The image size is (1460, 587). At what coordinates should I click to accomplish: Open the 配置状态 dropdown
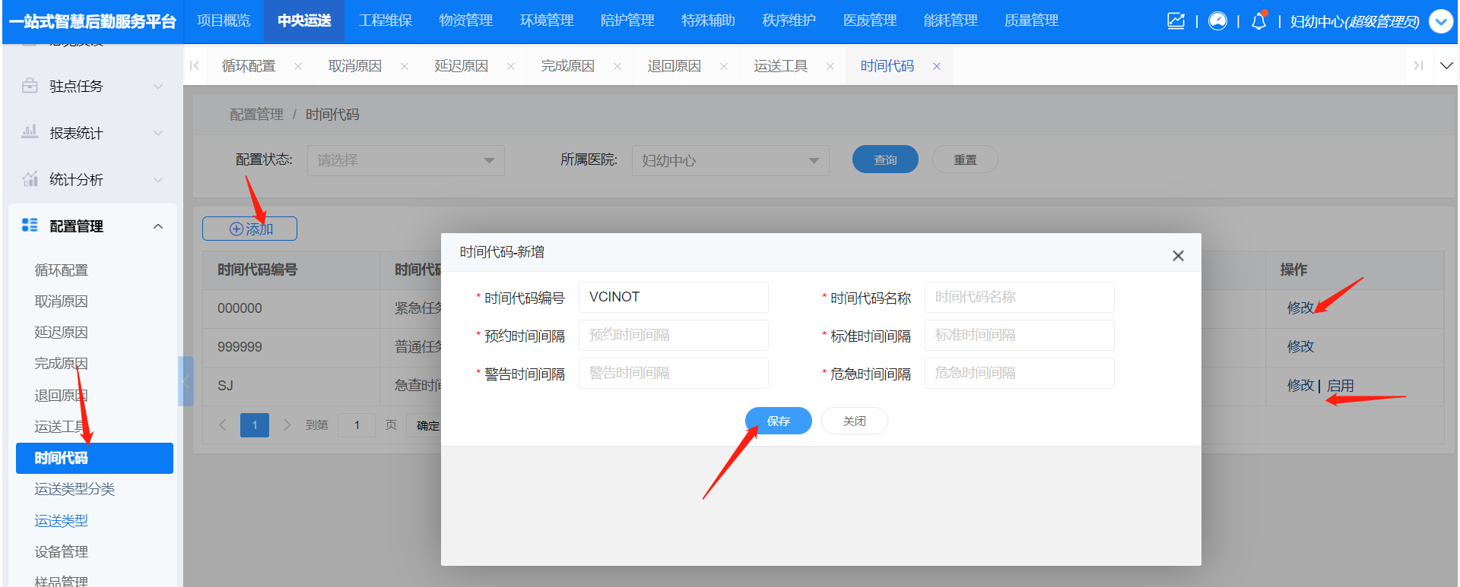[x=406, y=160]
